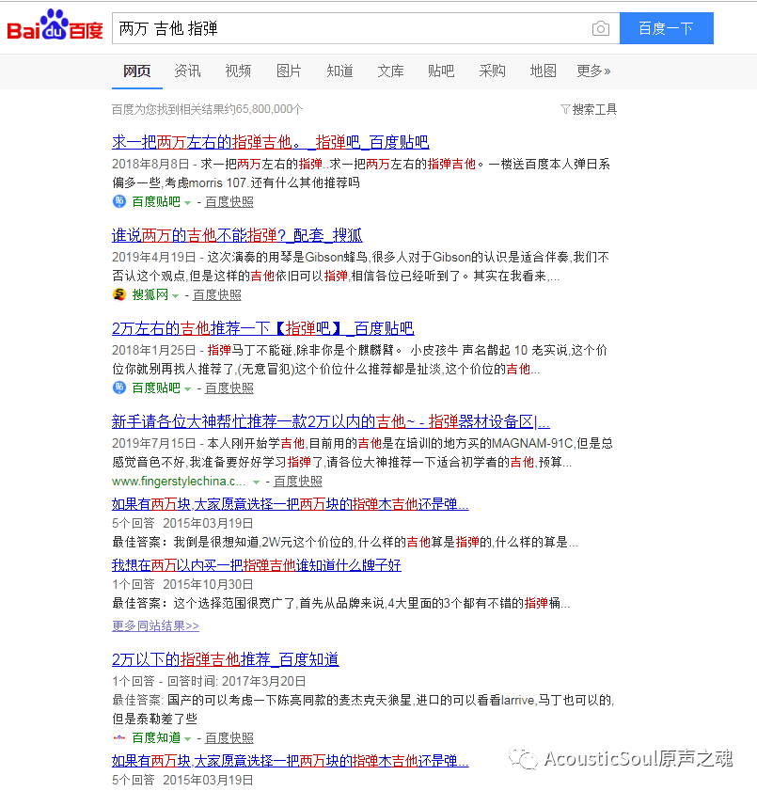Open 百度快照 next to www.fingerstylechina.c...
Screen dimensions: 757x791
click(297, 482)
